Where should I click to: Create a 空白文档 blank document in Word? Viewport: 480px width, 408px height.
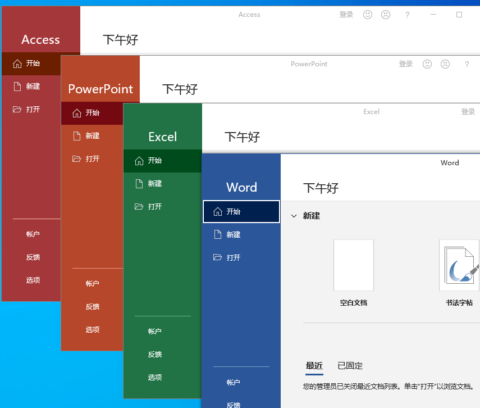point(353,265)
